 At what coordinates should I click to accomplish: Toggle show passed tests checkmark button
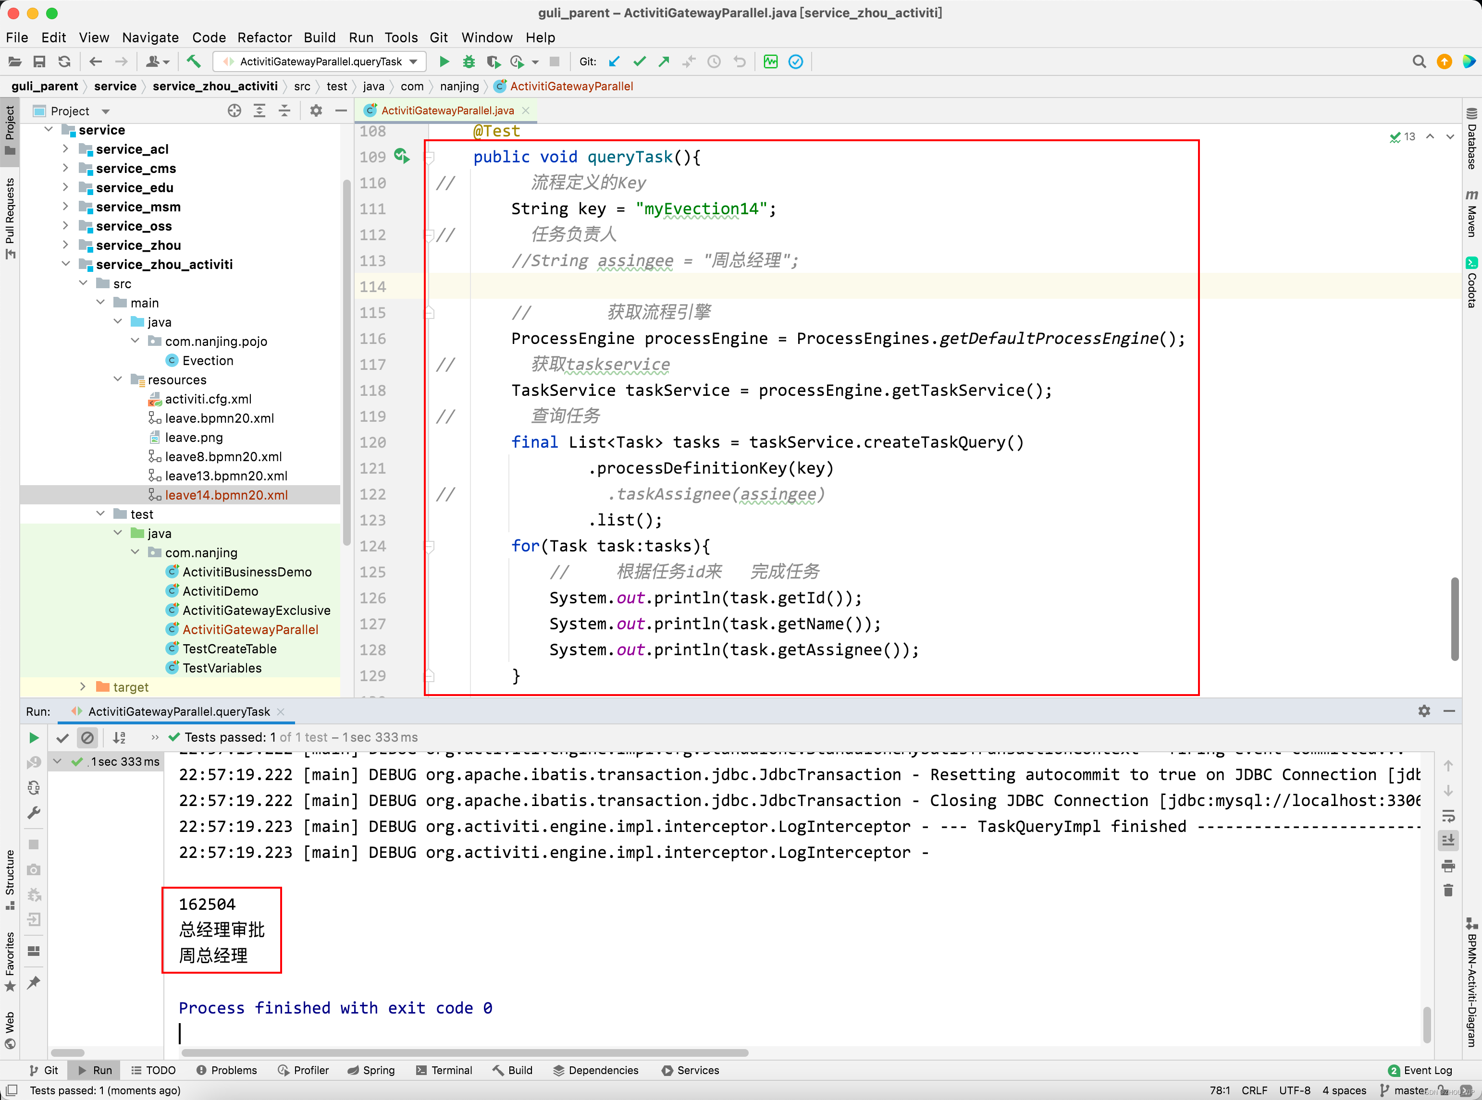click(x=62, y=738)
